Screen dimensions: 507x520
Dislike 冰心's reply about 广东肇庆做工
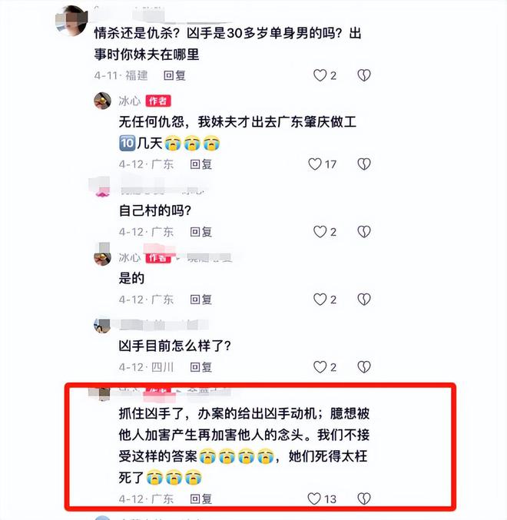pyautogui.click(x=364, y=164)
